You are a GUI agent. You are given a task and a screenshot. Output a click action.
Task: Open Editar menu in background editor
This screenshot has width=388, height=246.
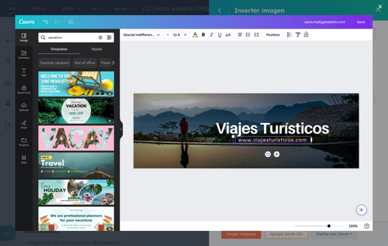click(71, 8)
